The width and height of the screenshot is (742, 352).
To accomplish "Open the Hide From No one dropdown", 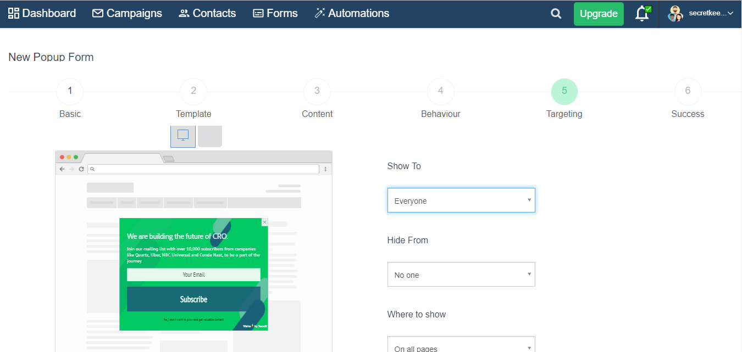I will pyautogui.click(x=461, y=275).
